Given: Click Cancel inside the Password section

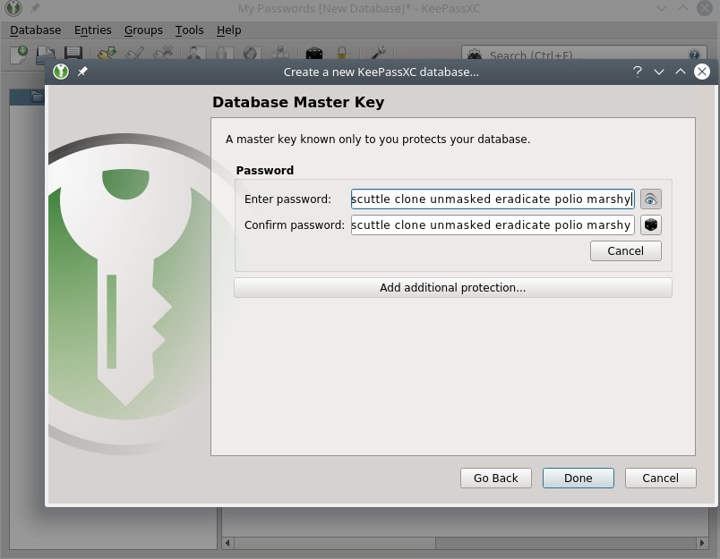Looking at the screenshot, I should tap(625, 250).
